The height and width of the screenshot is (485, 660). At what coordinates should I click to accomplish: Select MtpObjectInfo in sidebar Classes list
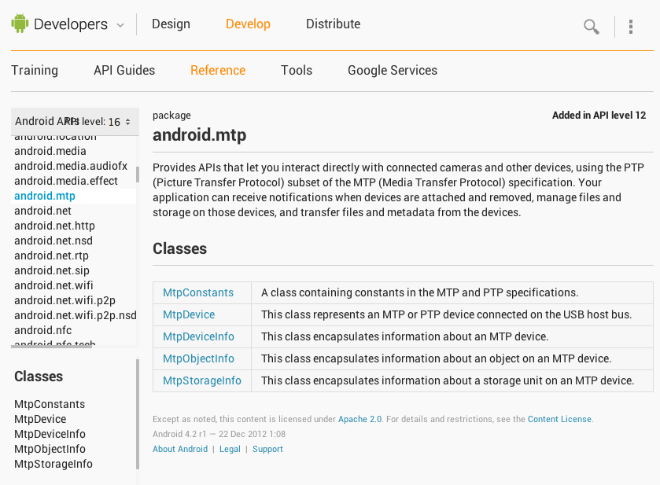point(50,449)
